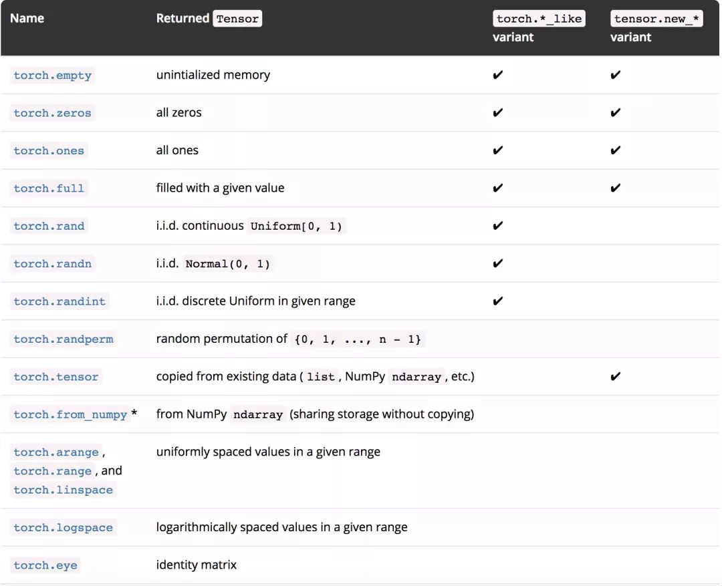
Task: Click the tensor.new_* variant header
Action: (656, 19)
